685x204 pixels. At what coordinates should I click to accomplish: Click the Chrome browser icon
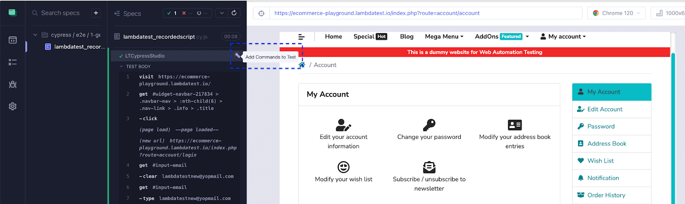(x=596, y=13)
